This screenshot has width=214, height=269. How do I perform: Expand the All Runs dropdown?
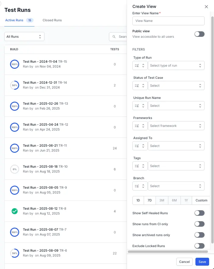[24, 37]
